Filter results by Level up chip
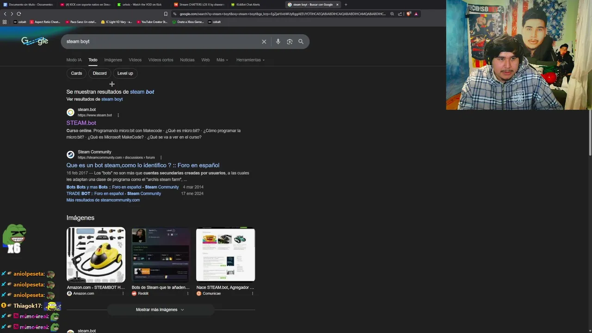 pyautogui.click(x=125, y=73)
